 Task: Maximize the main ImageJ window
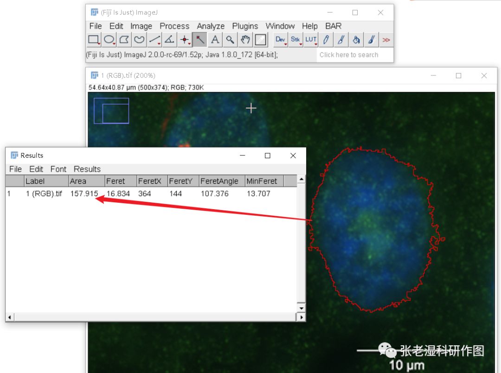point(355,12)
